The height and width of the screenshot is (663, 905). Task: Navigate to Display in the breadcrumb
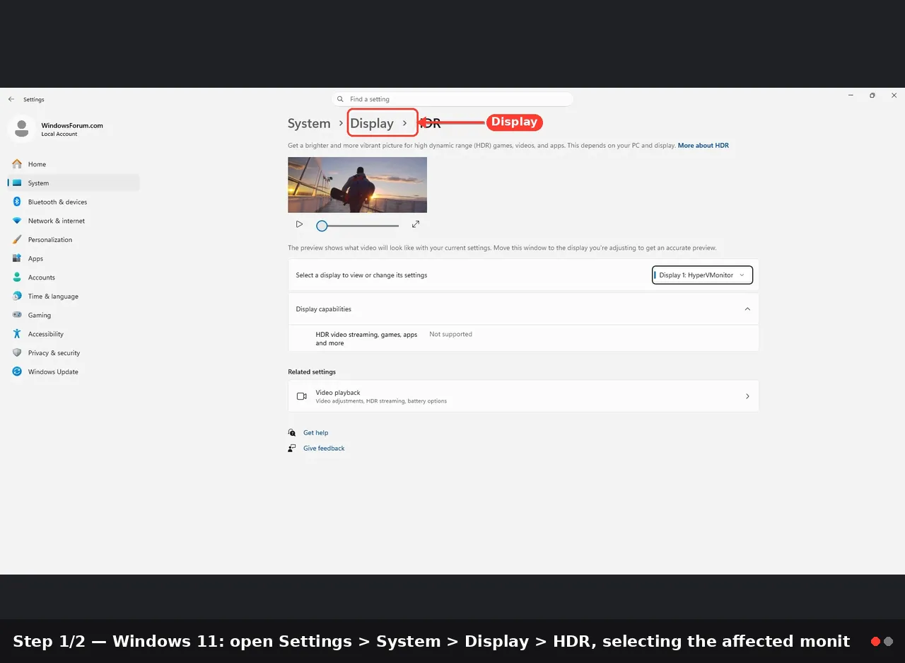point(372,123)
